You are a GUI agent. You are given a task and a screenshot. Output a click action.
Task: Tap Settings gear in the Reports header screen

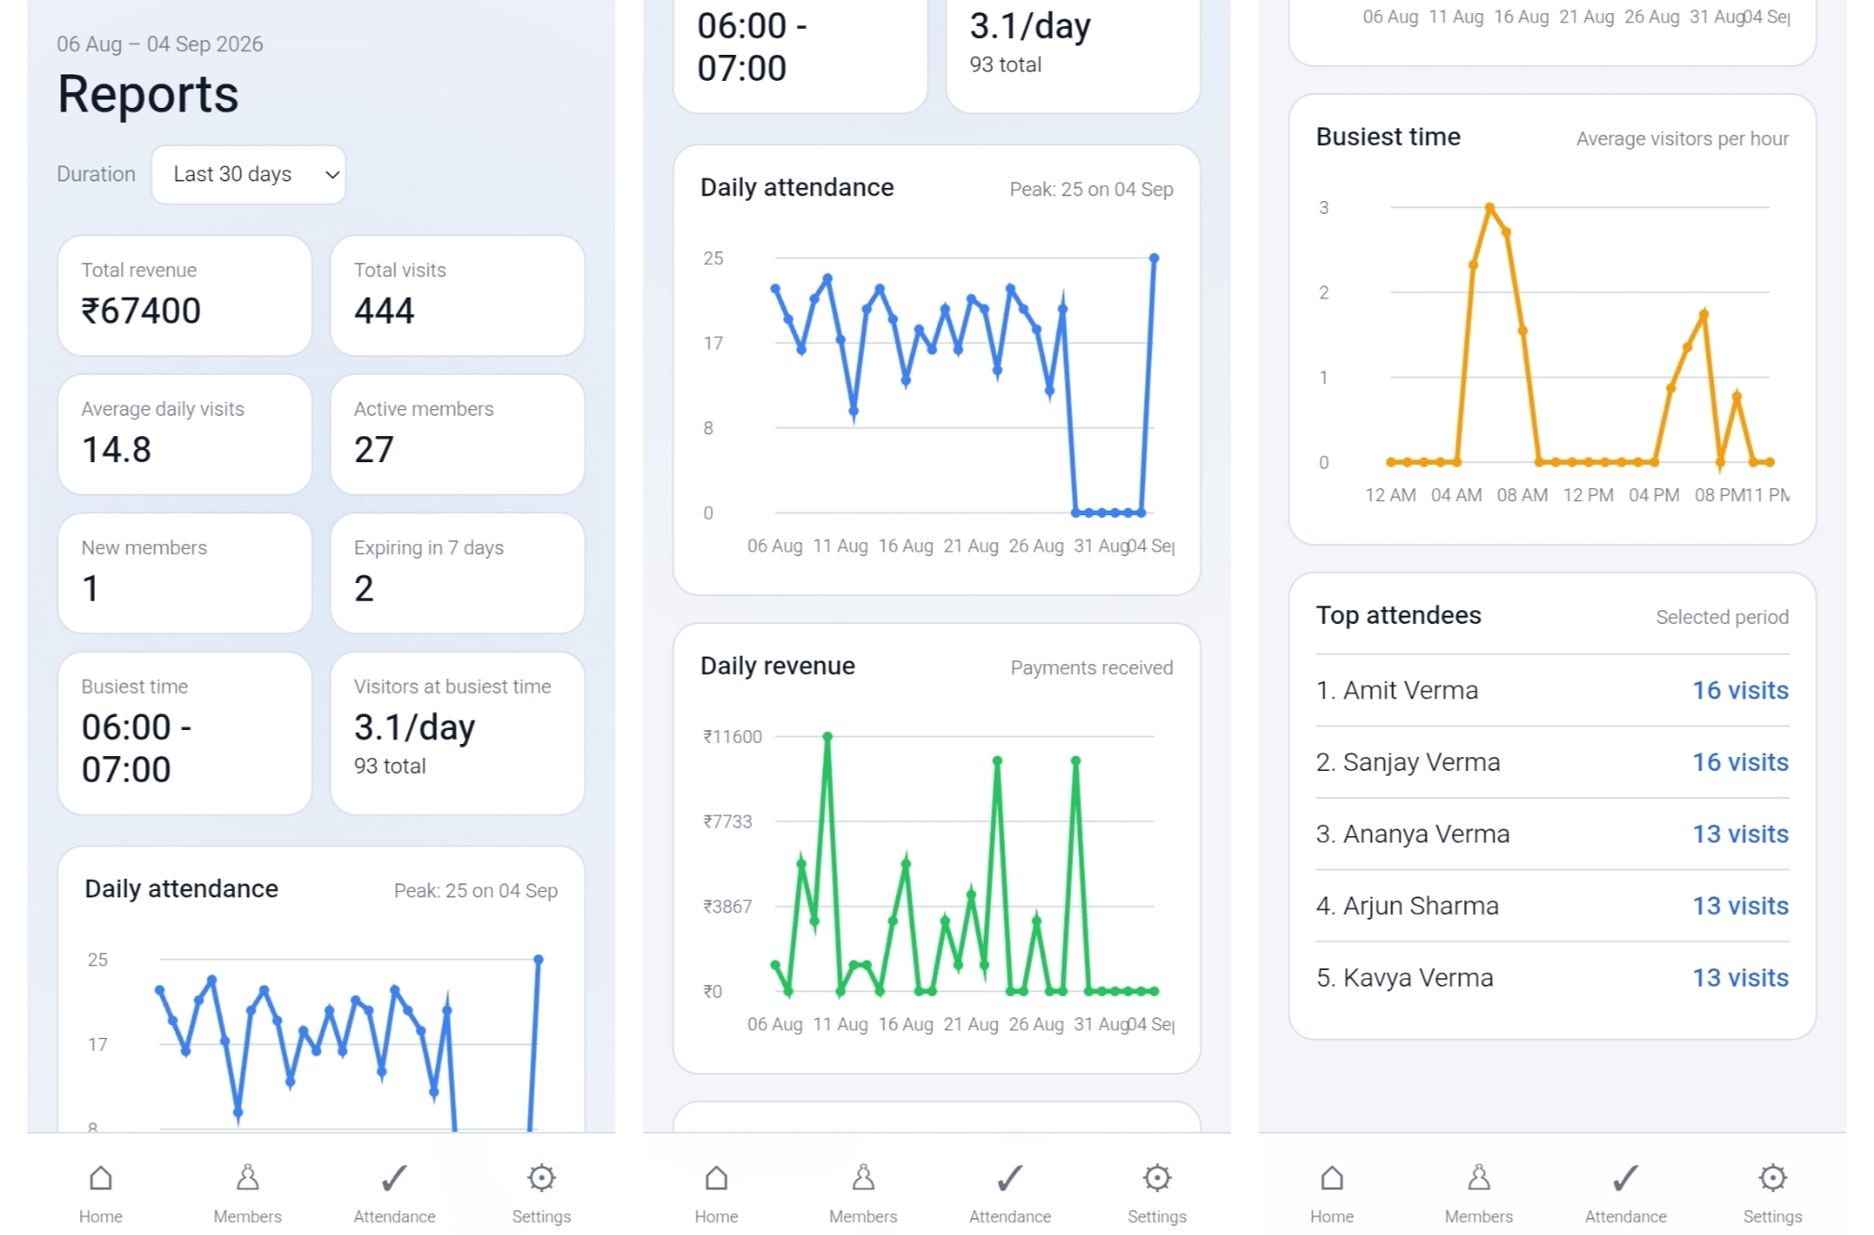click(541, 1178)
